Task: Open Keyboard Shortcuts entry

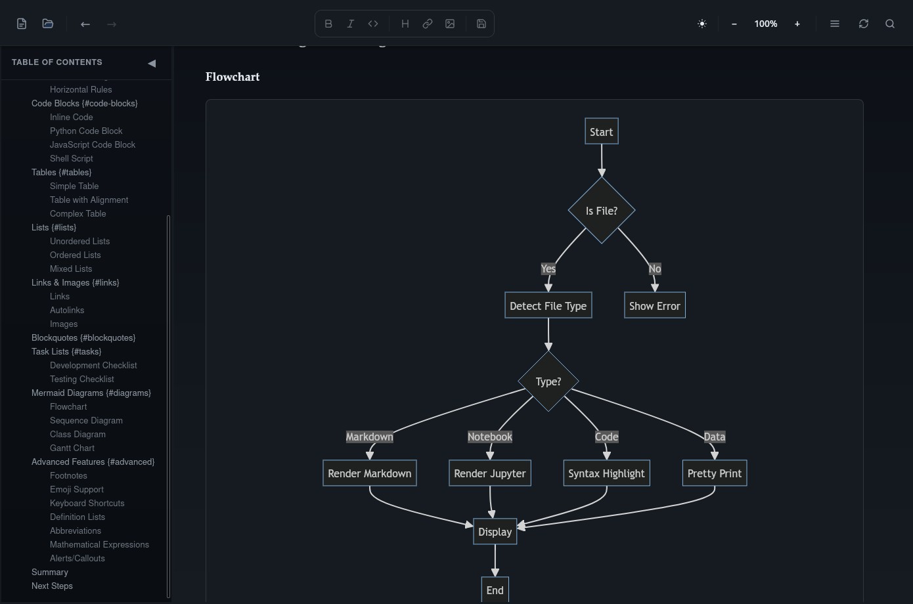Action: coord(87,503)
